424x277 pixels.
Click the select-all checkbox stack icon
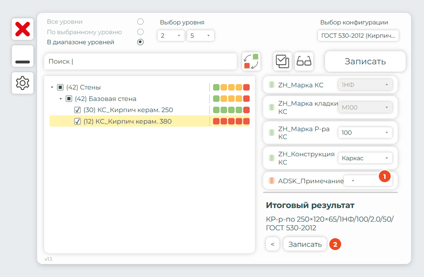(x=283, y=61)
